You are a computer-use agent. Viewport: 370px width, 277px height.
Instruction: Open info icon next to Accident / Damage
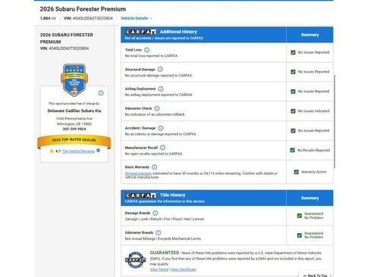tap(161, 128)
